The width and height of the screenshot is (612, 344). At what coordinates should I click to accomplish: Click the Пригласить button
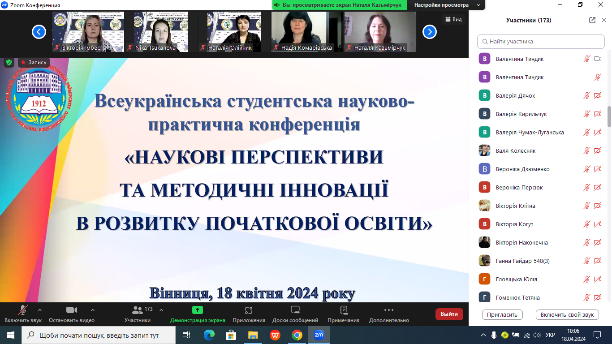point(502,314)
